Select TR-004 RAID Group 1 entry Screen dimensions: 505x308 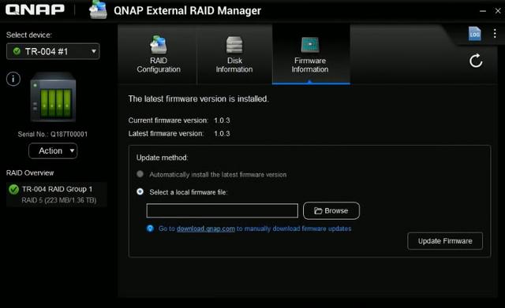pos(57,195)
